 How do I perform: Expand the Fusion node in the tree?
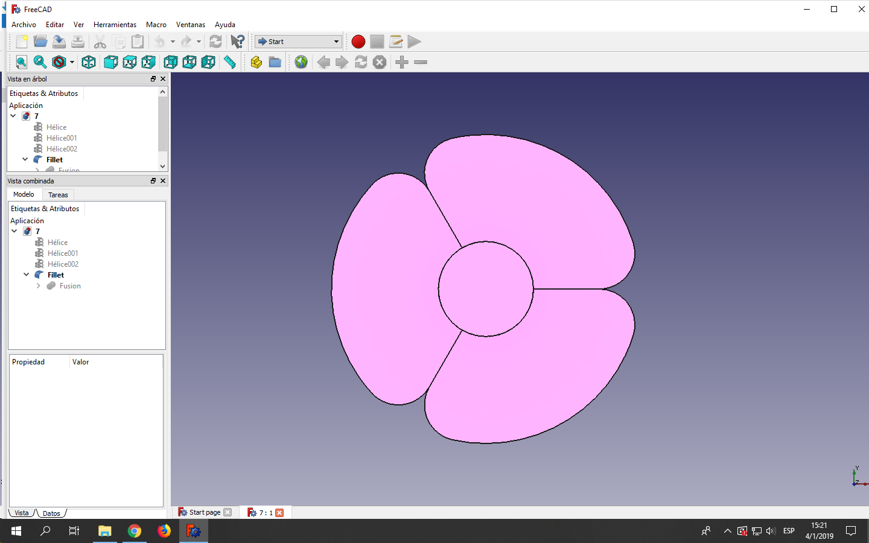pos(38,285)
